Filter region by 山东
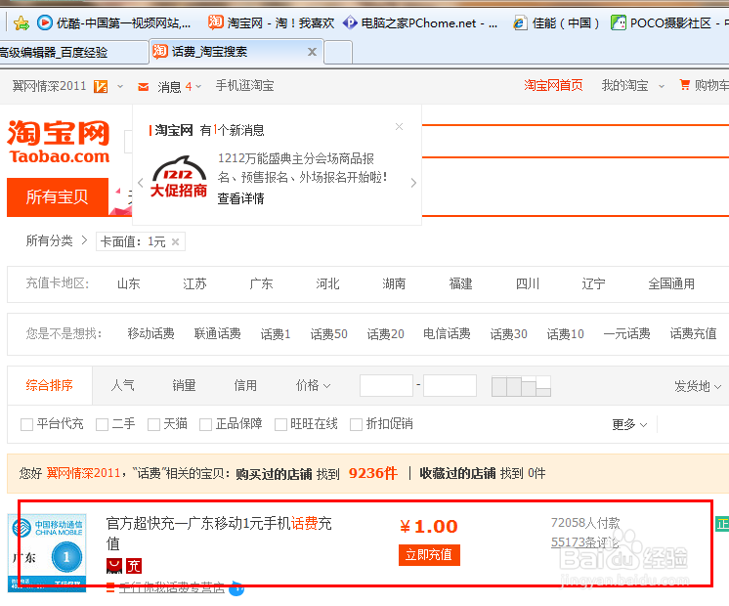 (128, 283)
